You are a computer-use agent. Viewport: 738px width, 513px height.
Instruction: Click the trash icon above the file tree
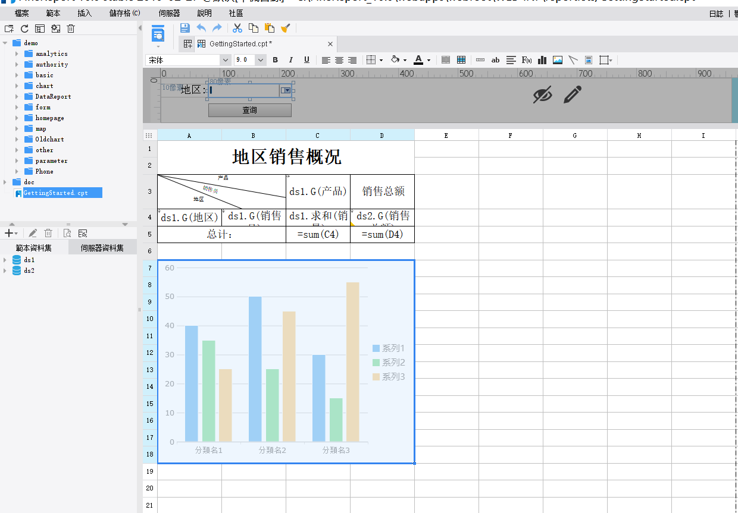point(71,29)
